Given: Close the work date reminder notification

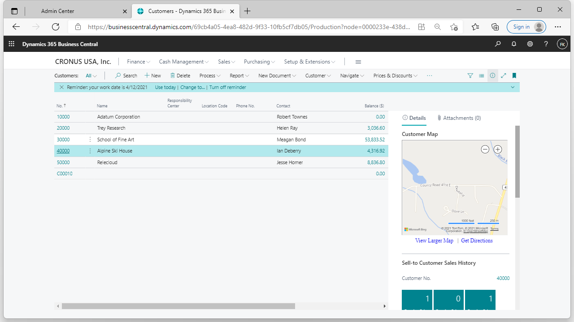Looking at the screenshot, I should (x=61, y=87).
